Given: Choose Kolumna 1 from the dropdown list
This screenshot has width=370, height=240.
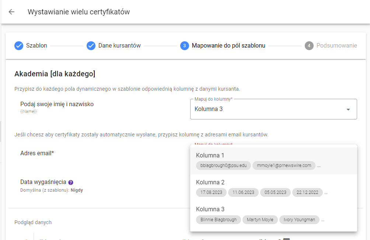Looking at the screenshot, I should [x=273, y=161].
